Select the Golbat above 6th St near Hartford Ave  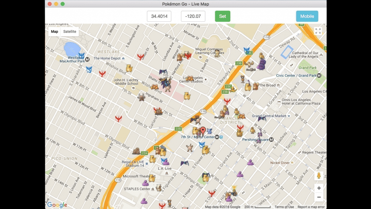tap(163, 72)
